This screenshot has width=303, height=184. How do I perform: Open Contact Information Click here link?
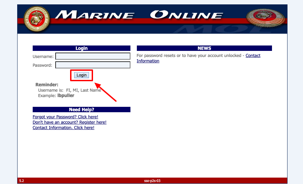pos(63,128)
